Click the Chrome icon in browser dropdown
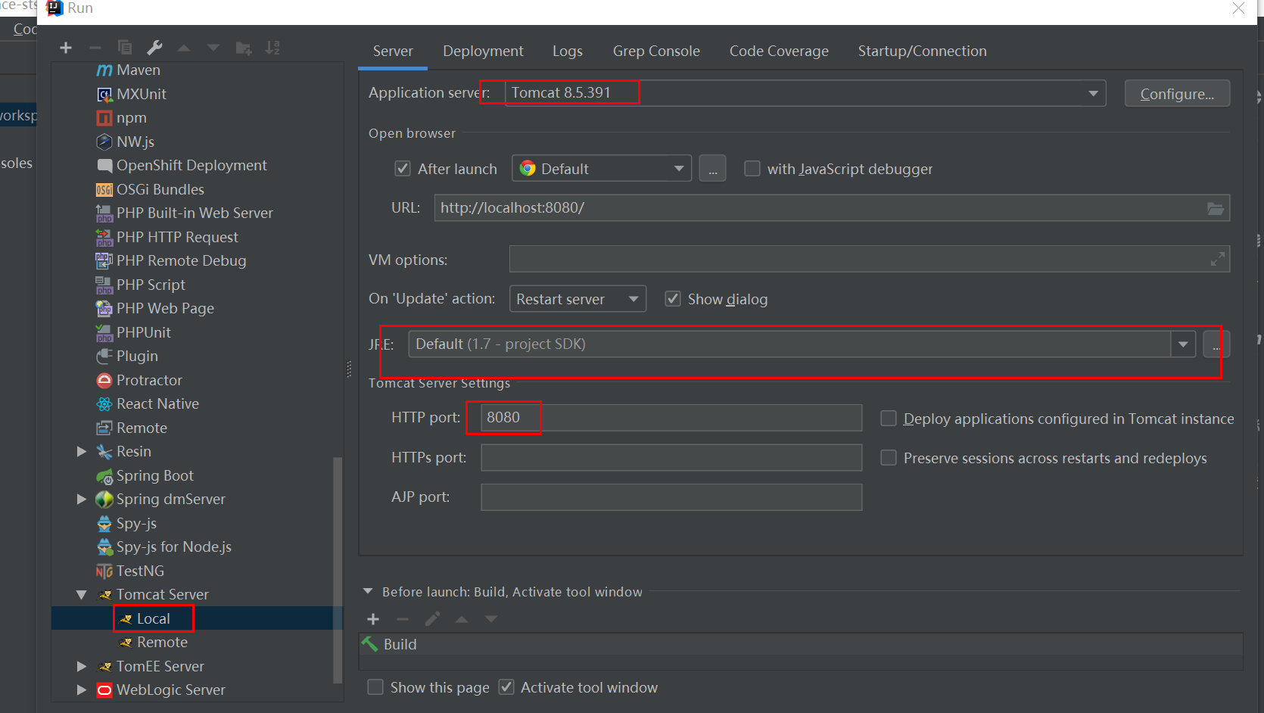This screenshot has width=1264, height=713. click(x=528, y=168)
